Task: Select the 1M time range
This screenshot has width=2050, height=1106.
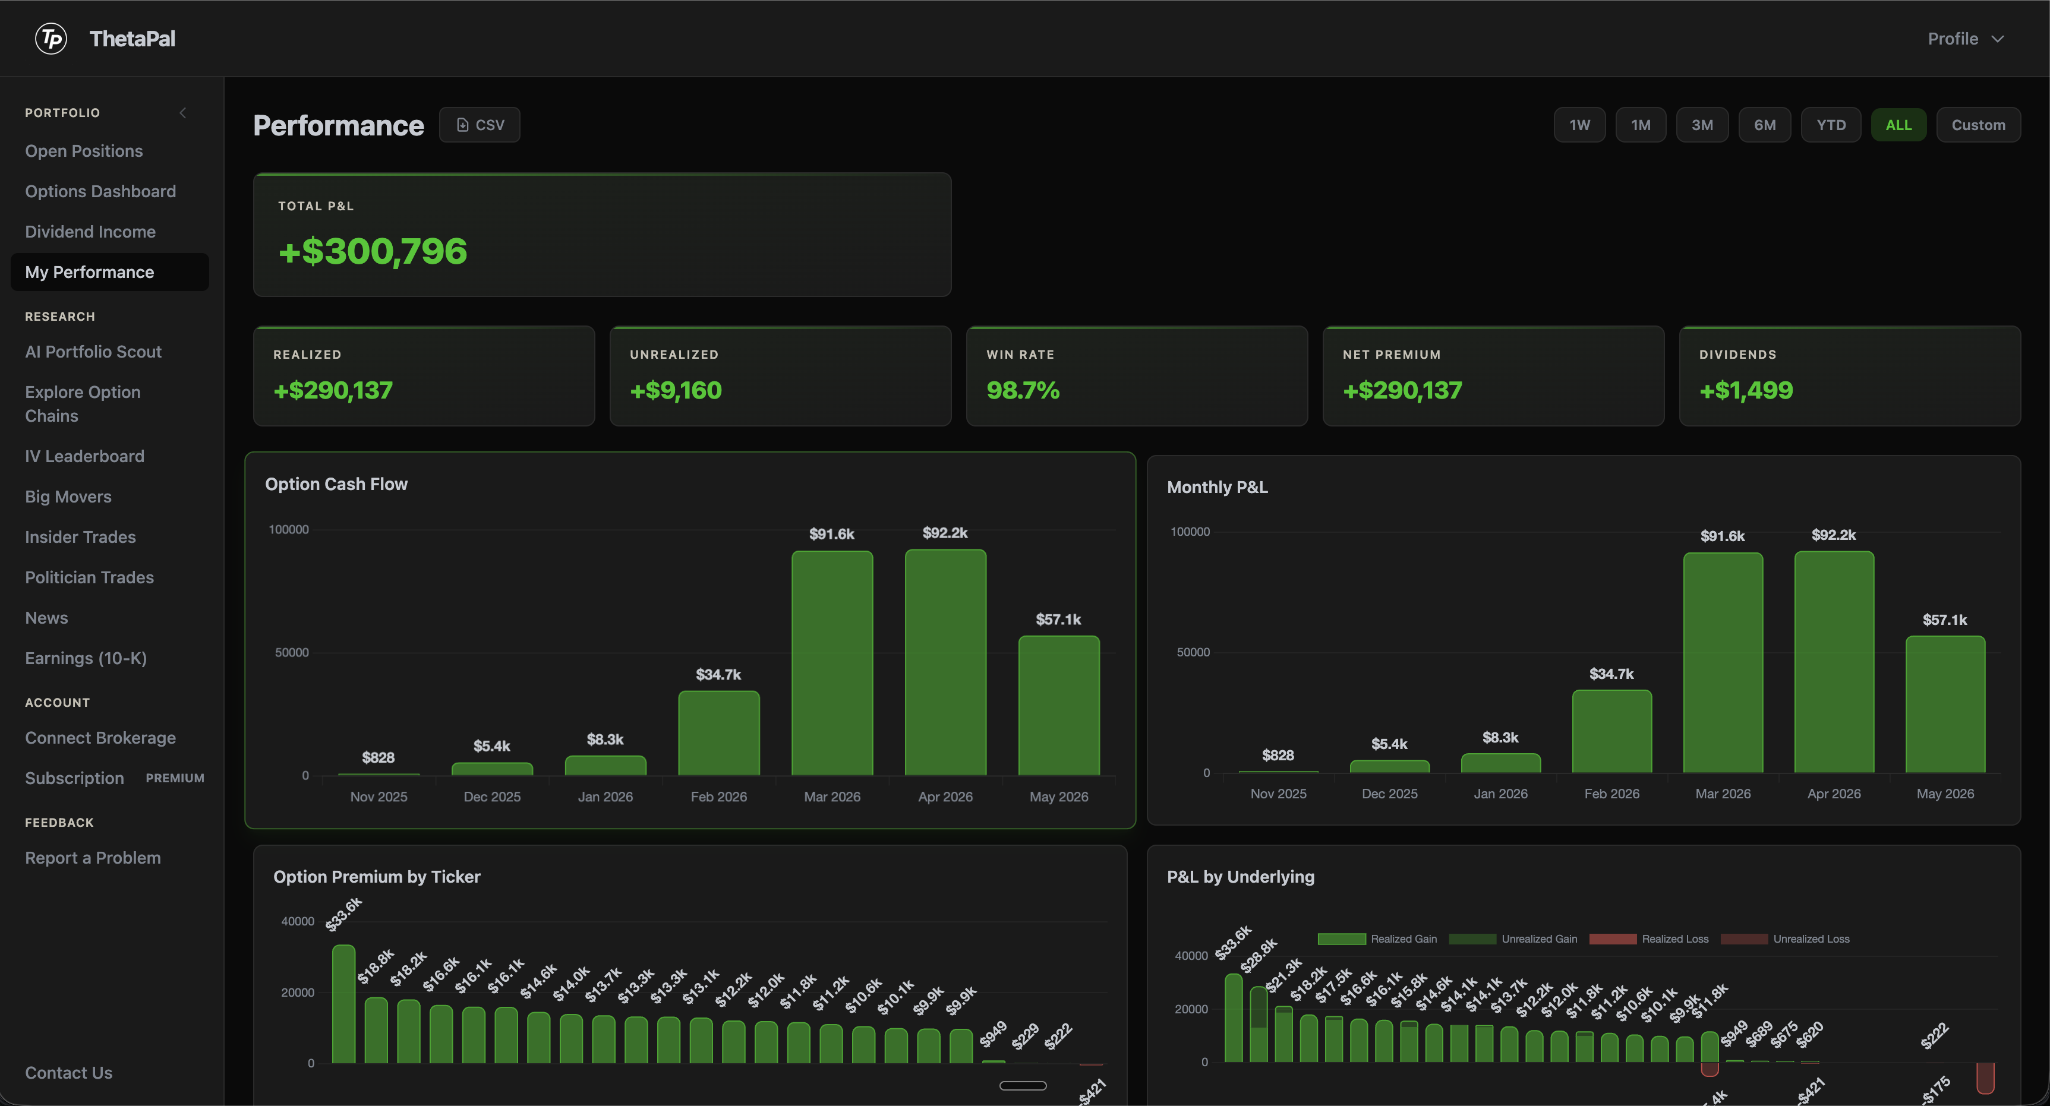Action: [1640, 125]
